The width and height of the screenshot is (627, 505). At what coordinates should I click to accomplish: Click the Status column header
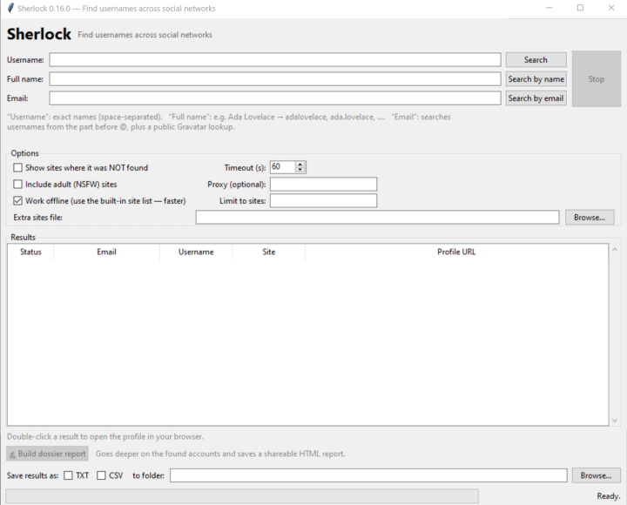pos(30,252)
